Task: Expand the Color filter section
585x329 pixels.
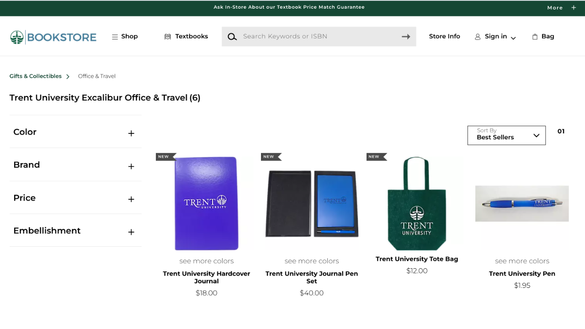Action: (131, 133)
